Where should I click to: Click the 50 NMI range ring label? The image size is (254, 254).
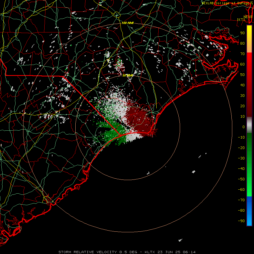pyautogui.click(x=128, y=75)
